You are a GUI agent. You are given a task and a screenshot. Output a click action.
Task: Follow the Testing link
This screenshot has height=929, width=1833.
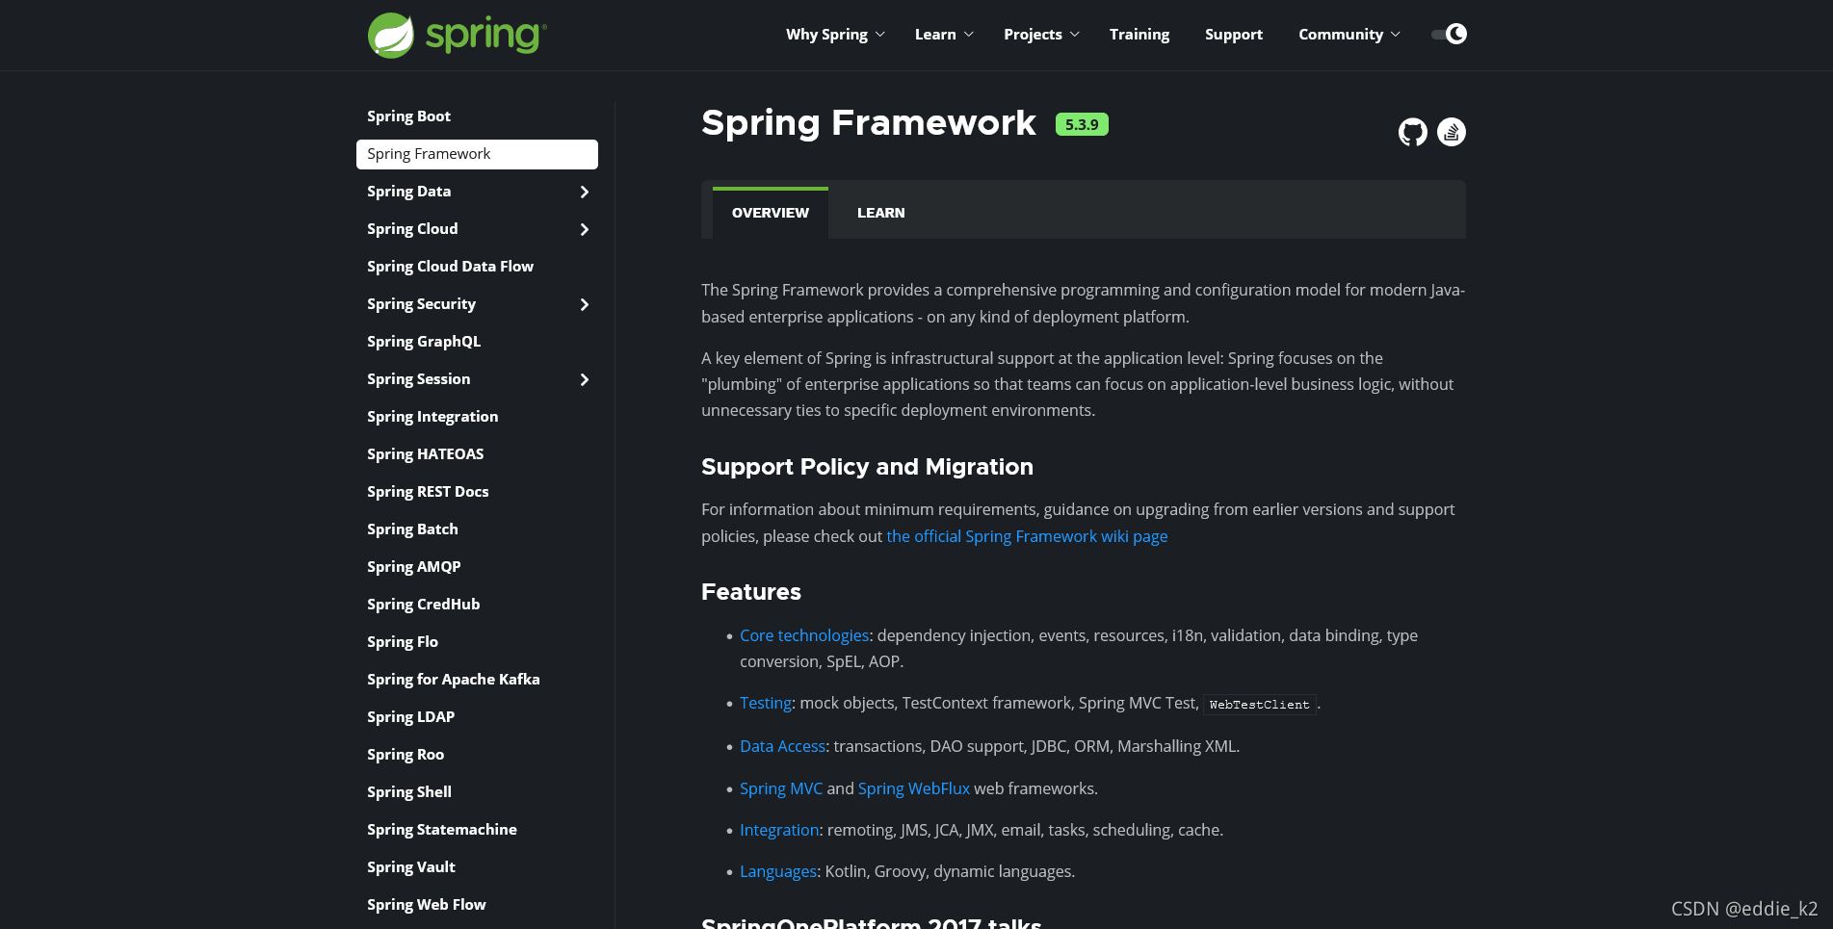pos(766,703)
